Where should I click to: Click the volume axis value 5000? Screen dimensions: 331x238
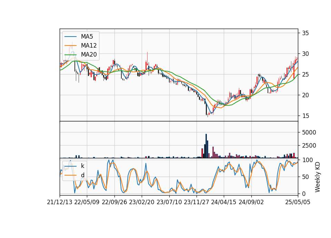[309, 132]
